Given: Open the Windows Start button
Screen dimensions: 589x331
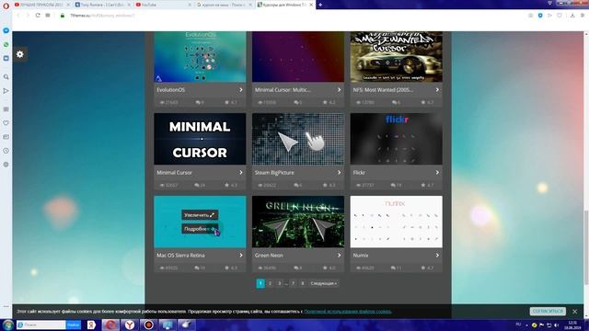Looking at the screenshot, I should 7,325.
